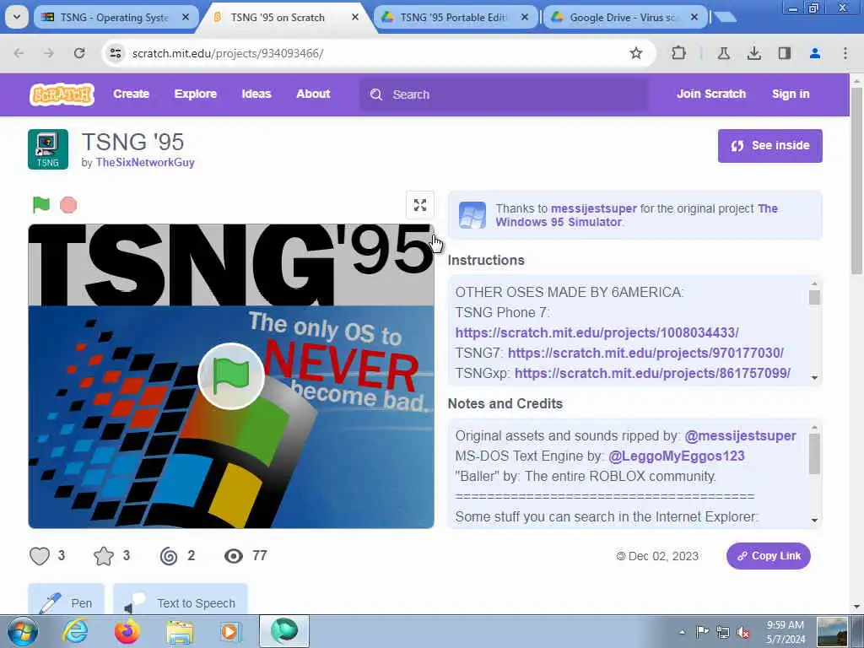This screenshot has width=864, height=648.
Task: Open the browser three-dot menu
Action: pos(845,53)
